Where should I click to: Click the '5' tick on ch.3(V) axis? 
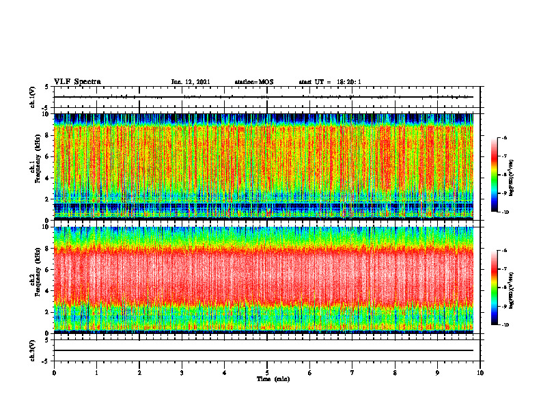(x=47, y=340)
